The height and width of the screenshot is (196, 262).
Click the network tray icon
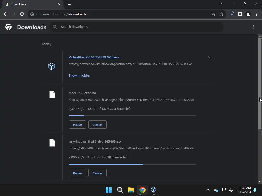(x=224, y=190)
